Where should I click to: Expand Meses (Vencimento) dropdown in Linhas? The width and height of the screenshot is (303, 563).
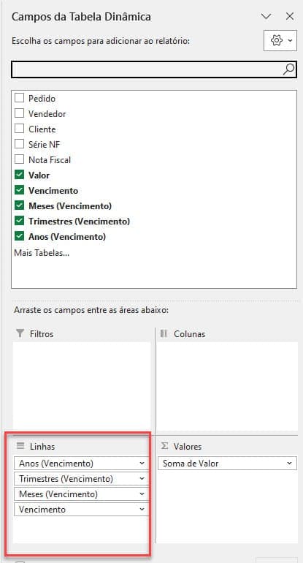[142, 494]
